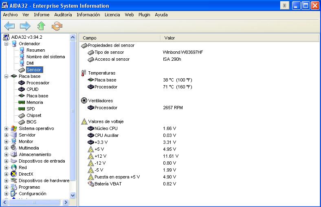Collapse the Ordenador tree node
The image size is (321, 207).
coord(7,44)
